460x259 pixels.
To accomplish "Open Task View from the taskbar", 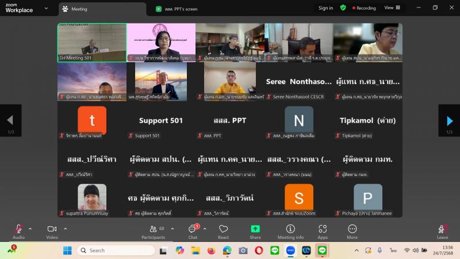I will point(163,250).
